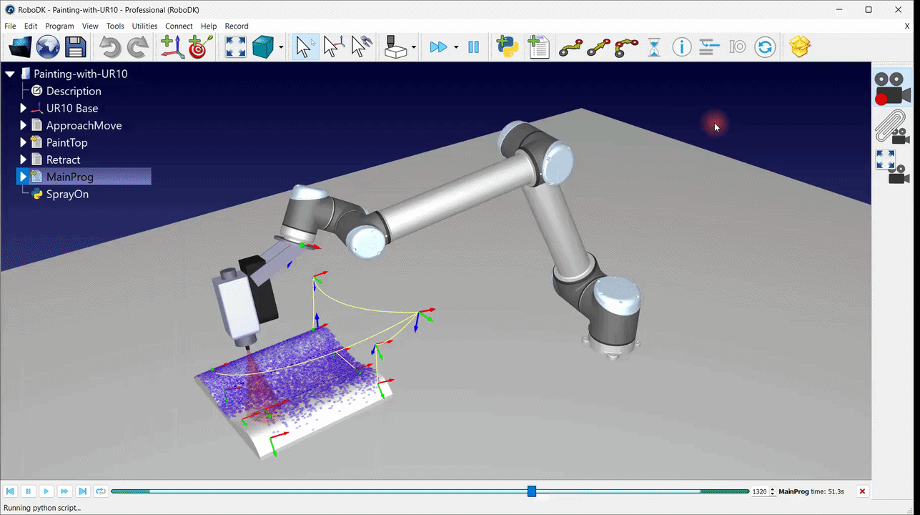Add a circular move instruction
Image resolution: width=920 pixels, height=515 pixels.
(x=627, y=47)
